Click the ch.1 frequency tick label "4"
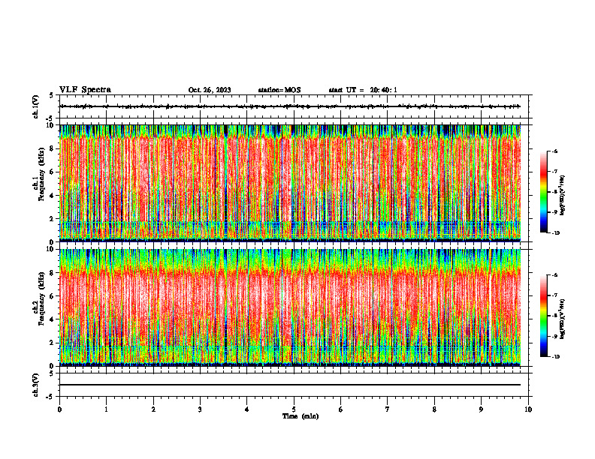Viewport: 595px width, 459px height. [x=53, y=196]
